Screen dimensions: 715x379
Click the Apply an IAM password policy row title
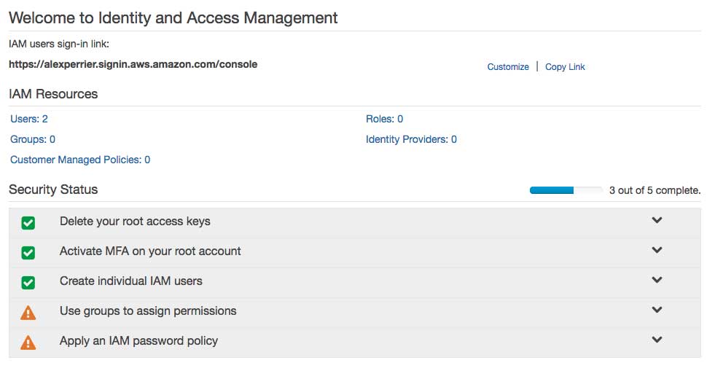pos(138,340)
